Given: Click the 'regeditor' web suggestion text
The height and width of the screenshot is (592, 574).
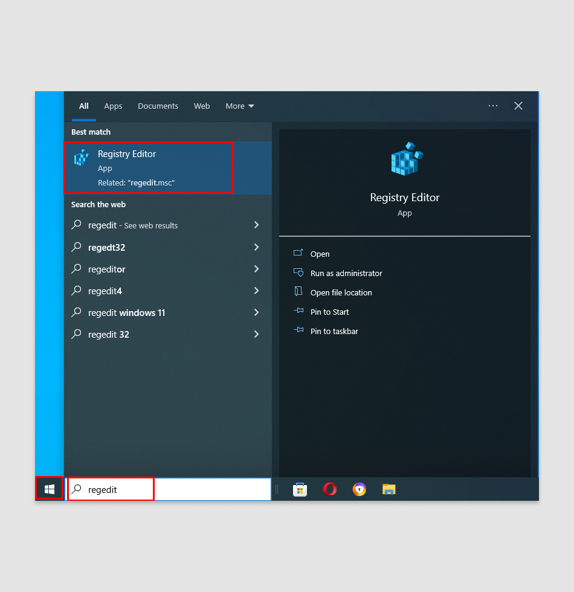Looking at the screenshot, I should click(x=107, y=269).
